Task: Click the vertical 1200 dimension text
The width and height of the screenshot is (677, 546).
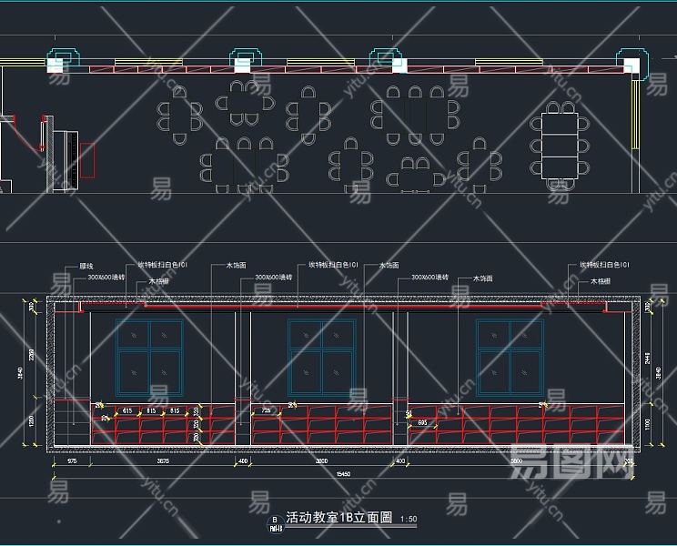Action: point(32,420)
